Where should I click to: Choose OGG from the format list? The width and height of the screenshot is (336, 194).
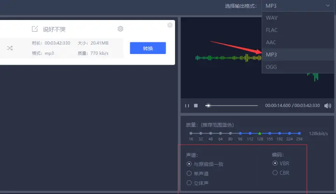pyautogui.click(x=298, y=67)
